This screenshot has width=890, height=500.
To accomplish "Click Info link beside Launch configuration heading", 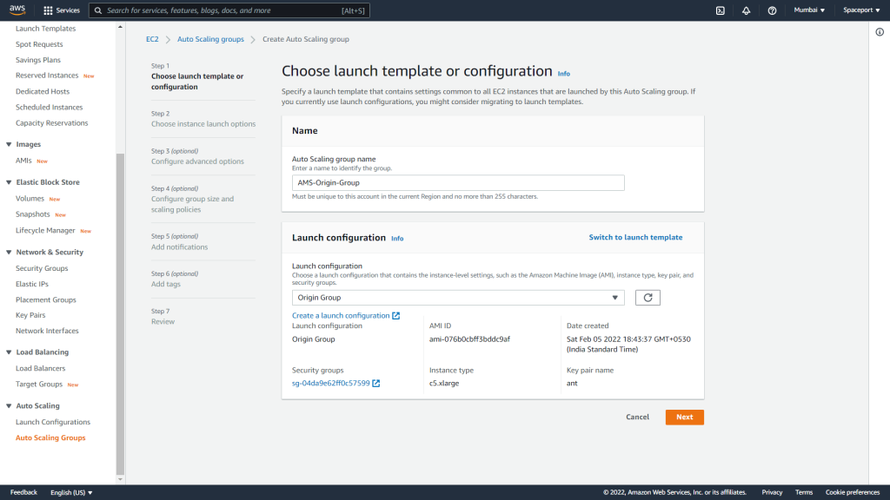I will click(x=397, y=239).
